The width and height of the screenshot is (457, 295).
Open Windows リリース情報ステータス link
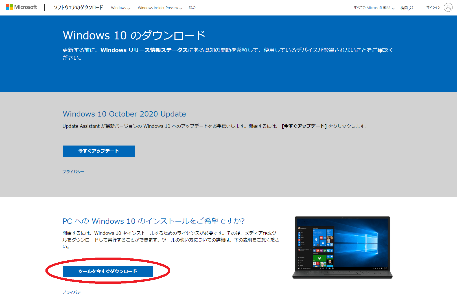[144, 50]
